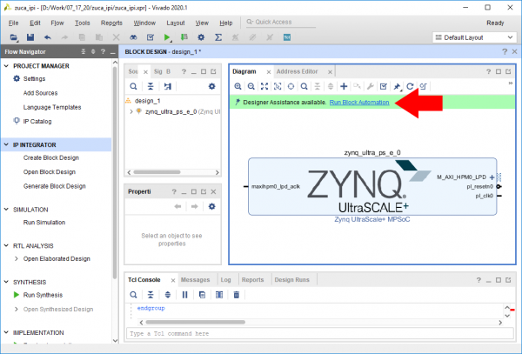Regenerate layout in diagram toolbar
522x354 pixels.
411,87
